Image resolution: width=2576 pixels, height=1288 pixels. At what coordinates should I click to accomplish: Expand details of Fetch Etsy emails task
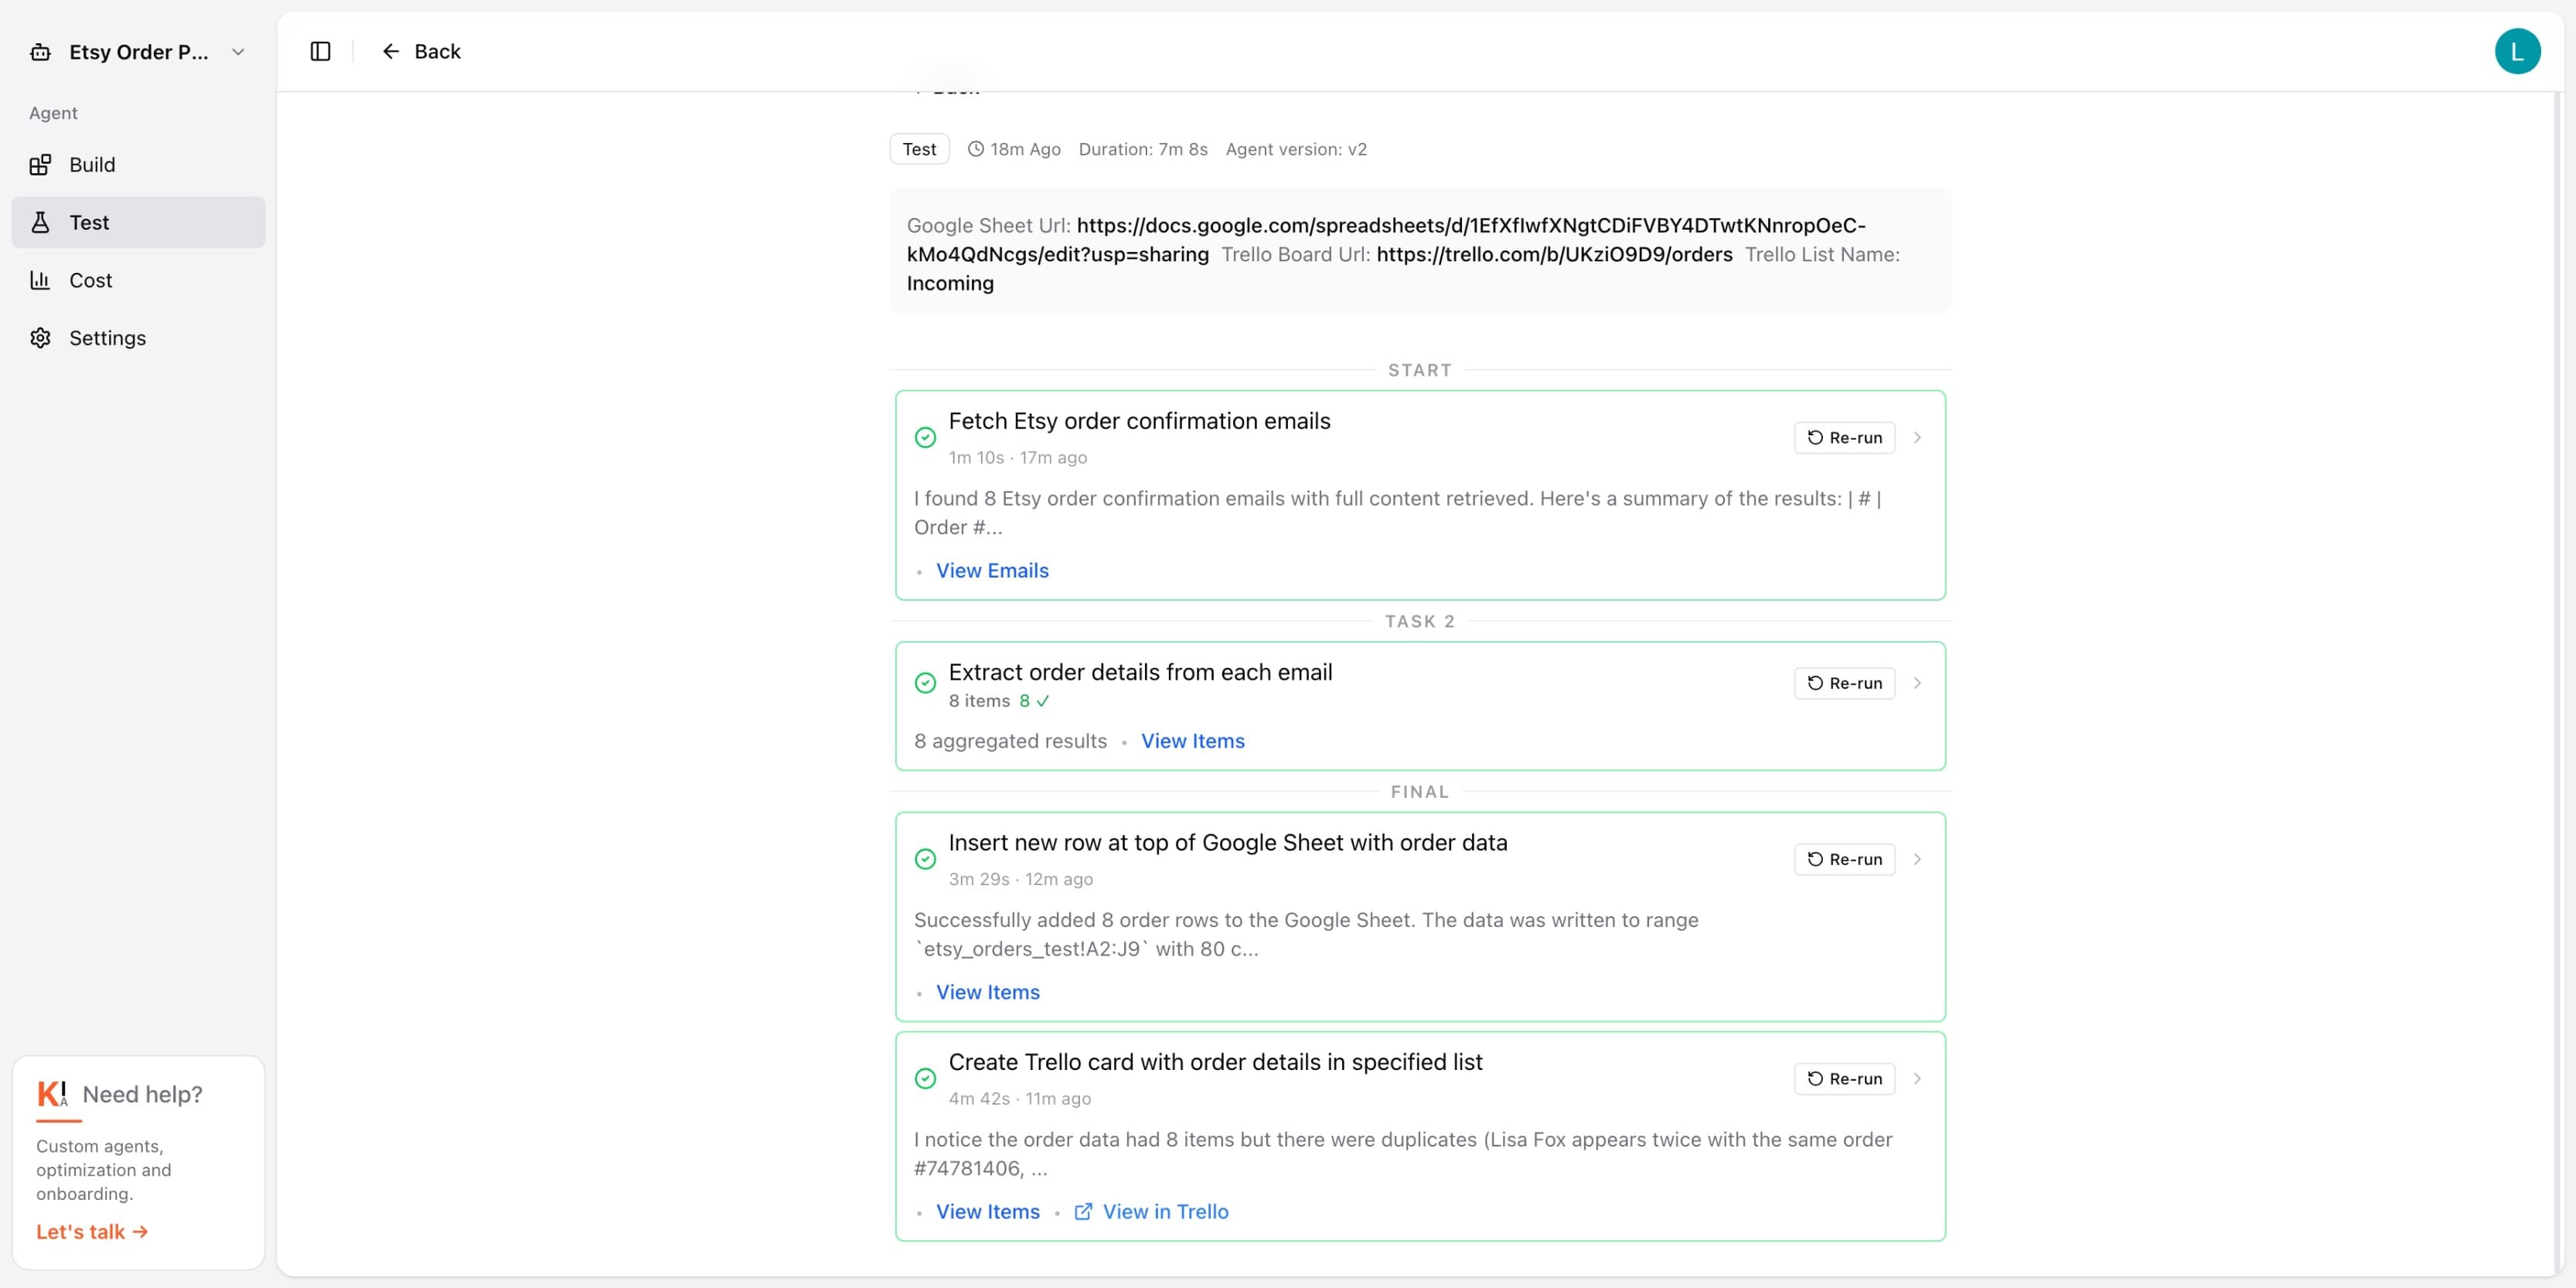pyautogui.click(x=1917, y=437)
